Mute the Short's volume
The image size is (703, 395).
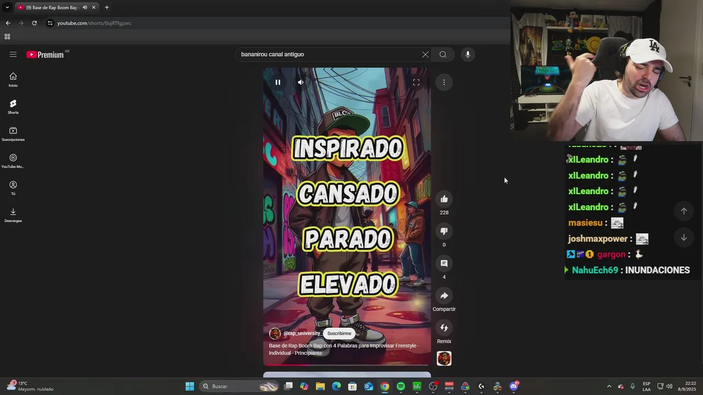[300, 82]
